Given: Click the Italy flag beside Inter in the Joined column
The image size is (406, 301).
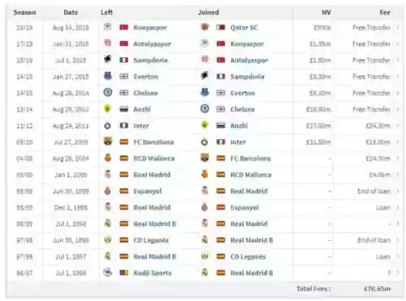Looking at the screenshot, I should point(221,142).
